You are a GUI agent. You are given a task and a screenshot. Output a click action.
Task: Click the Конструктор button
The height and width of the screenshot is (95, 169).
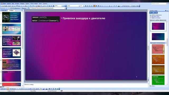click(x=125, y=6)
